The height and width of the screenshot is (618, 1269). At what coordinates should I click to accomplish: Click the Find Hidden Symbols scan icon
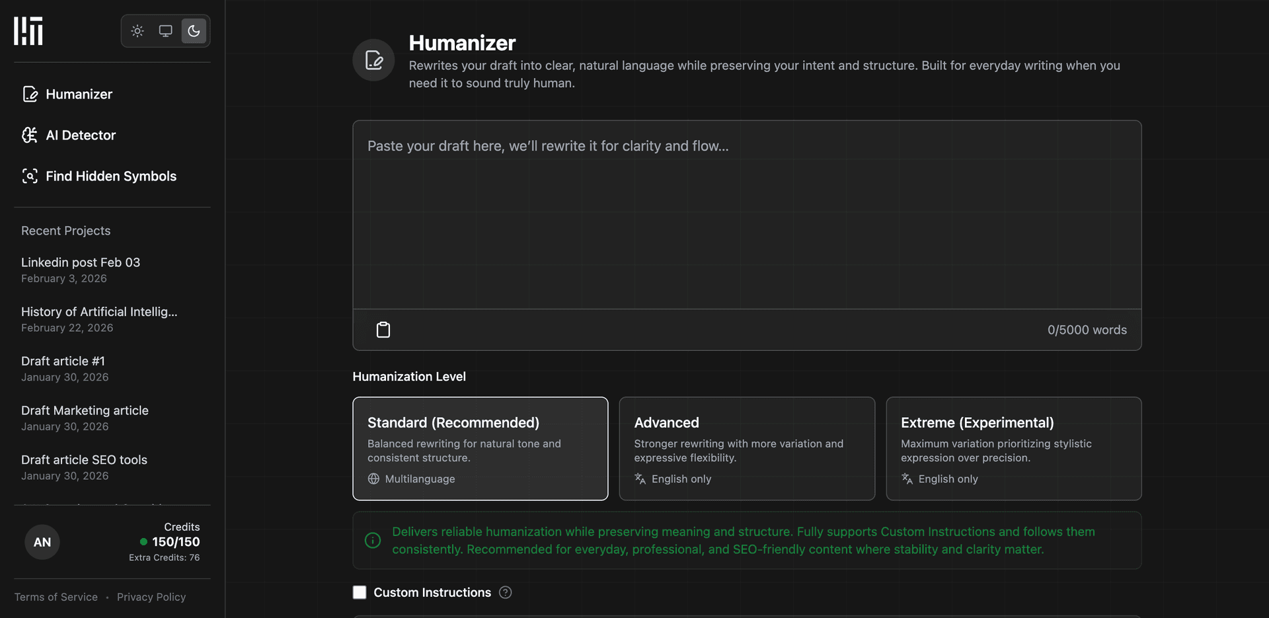pyautogui.click(x=30, y=176)
